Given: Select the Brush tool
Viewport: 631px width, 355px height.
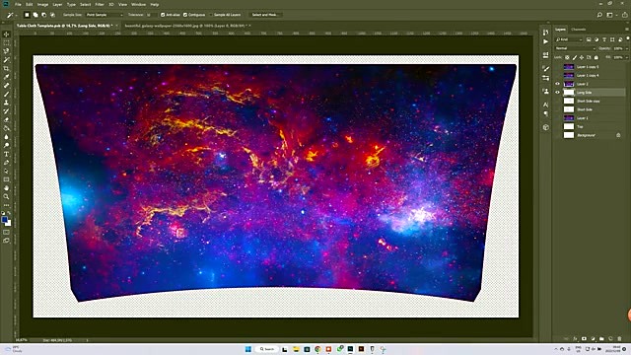Looking at the screenshot, I should coord(6,95).
